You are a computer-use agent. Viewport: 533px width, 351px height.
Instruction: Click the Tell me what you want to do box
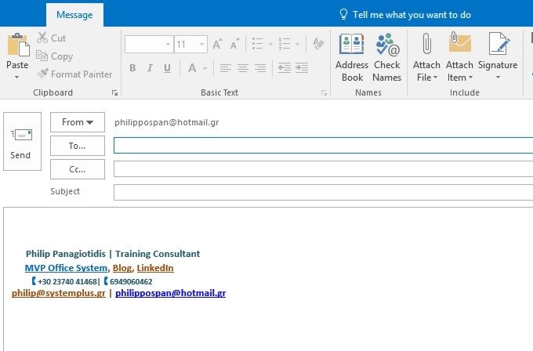click(404, 14)
